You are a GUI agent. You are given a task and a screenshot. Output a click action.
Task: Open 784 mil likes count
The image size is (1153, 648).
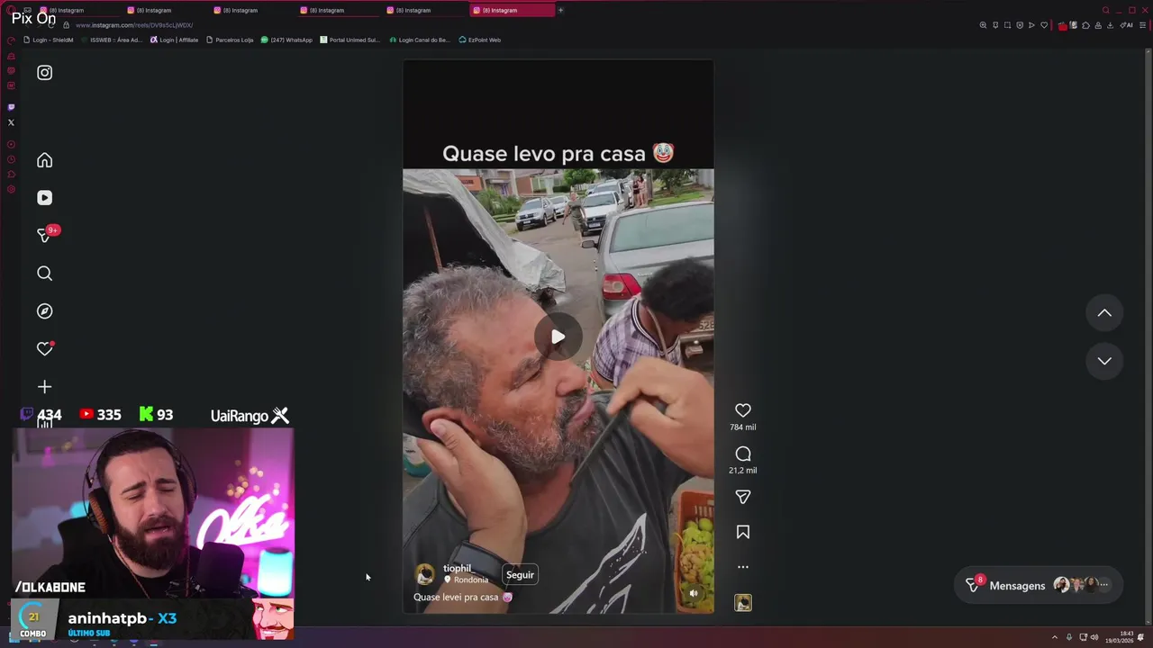coord(743,427)
